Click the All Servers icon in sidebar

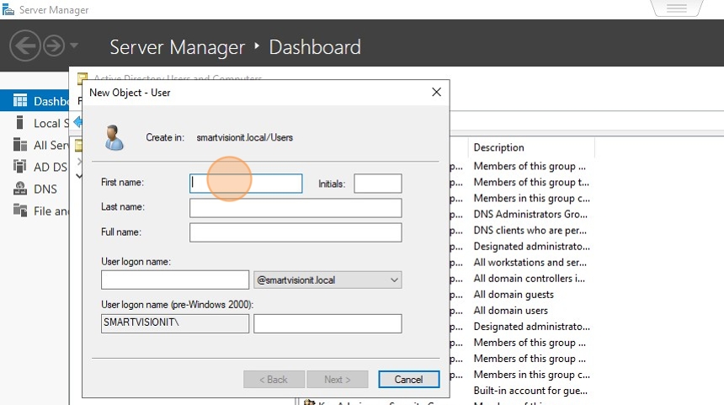click(20, 145)
